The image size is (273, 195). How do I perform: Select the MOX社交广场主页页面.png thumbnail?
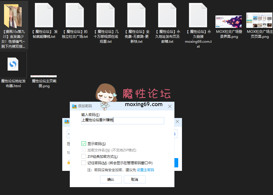click(259, 20)
